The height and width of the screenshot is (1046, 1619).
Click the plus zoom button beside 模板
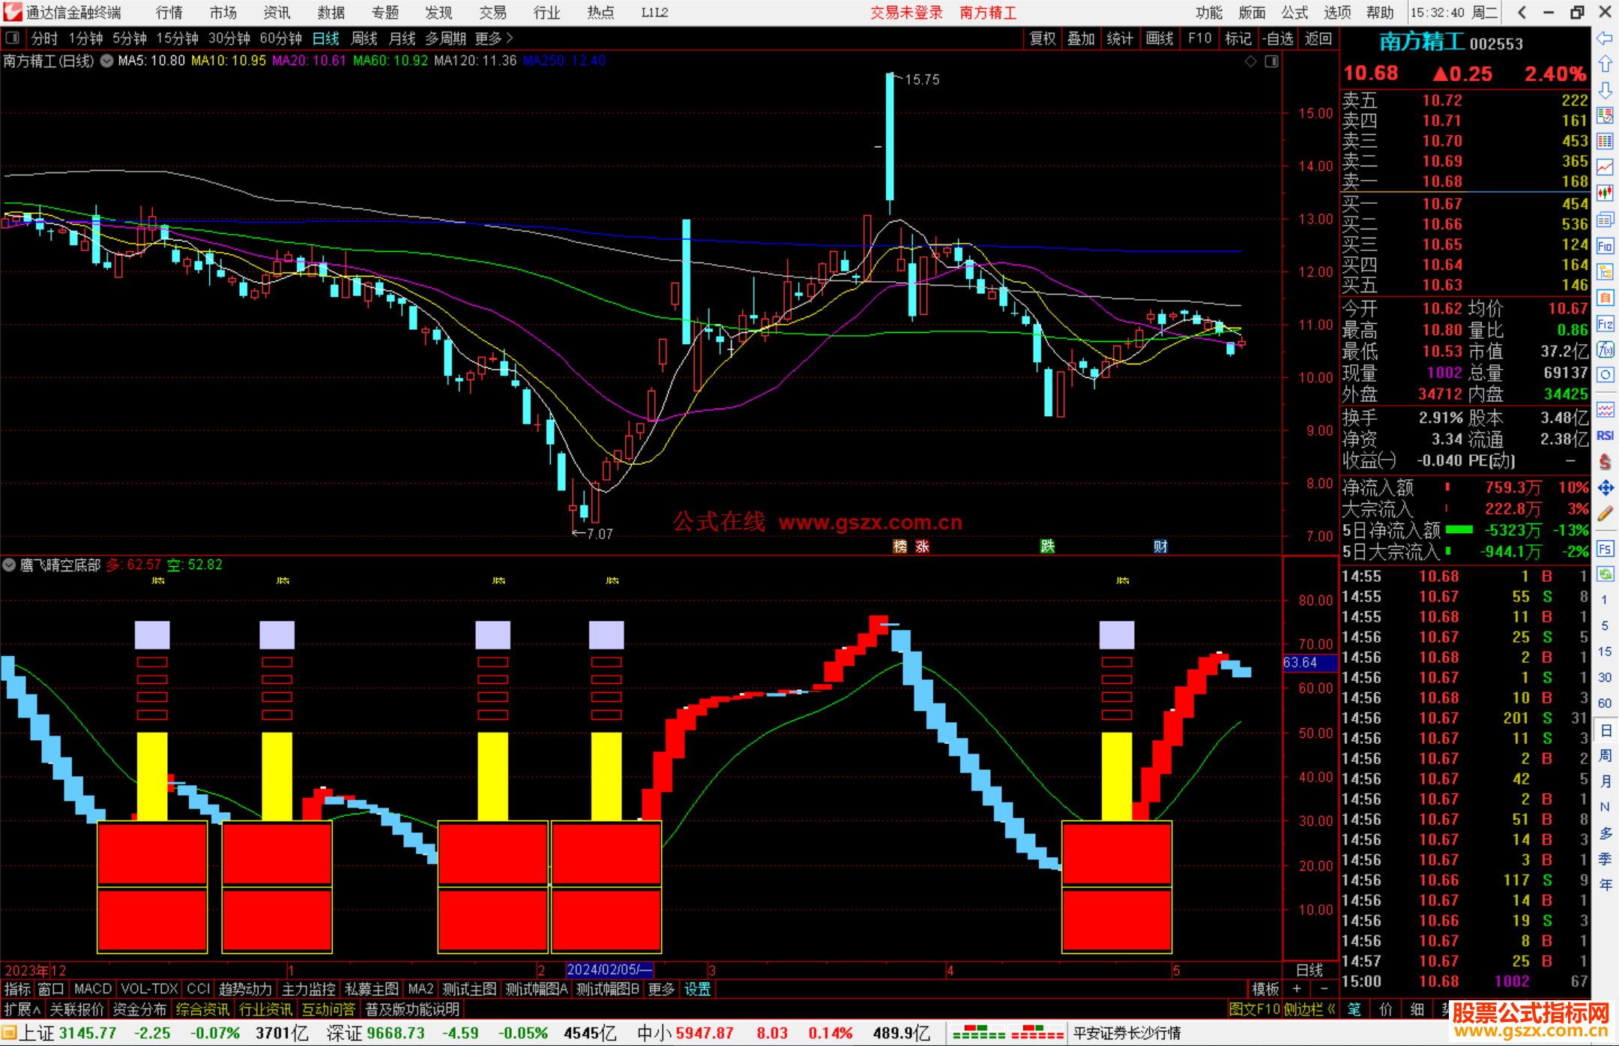click(x=1297, y=989)
